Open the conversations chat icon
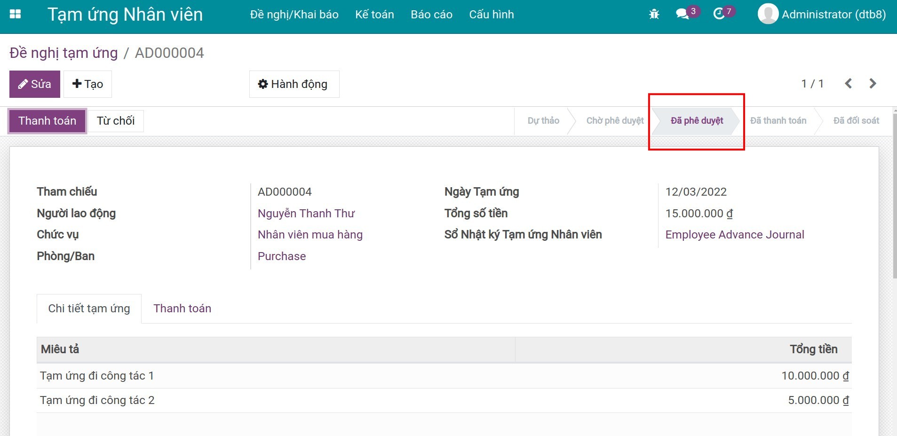Screen dimensions: 897x436 (x=683, y=14)
